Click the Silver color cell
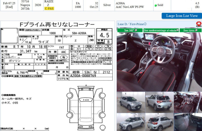Image resolution: width=202 pixels, height=131 pixels. click(x=107, y=5)
